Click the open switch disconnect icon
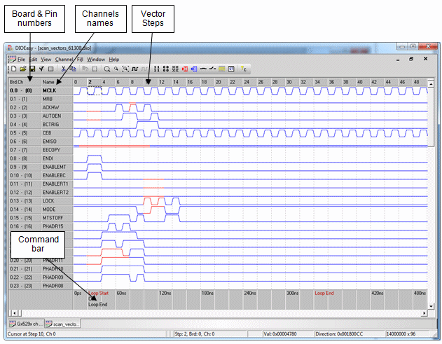Screen dimensions: 442x344 tap(212, 69)
